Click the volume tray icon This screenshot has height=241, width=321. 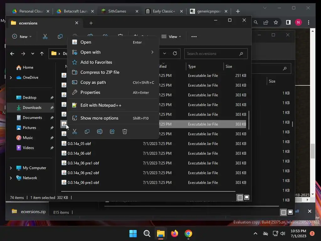[283, 233]
